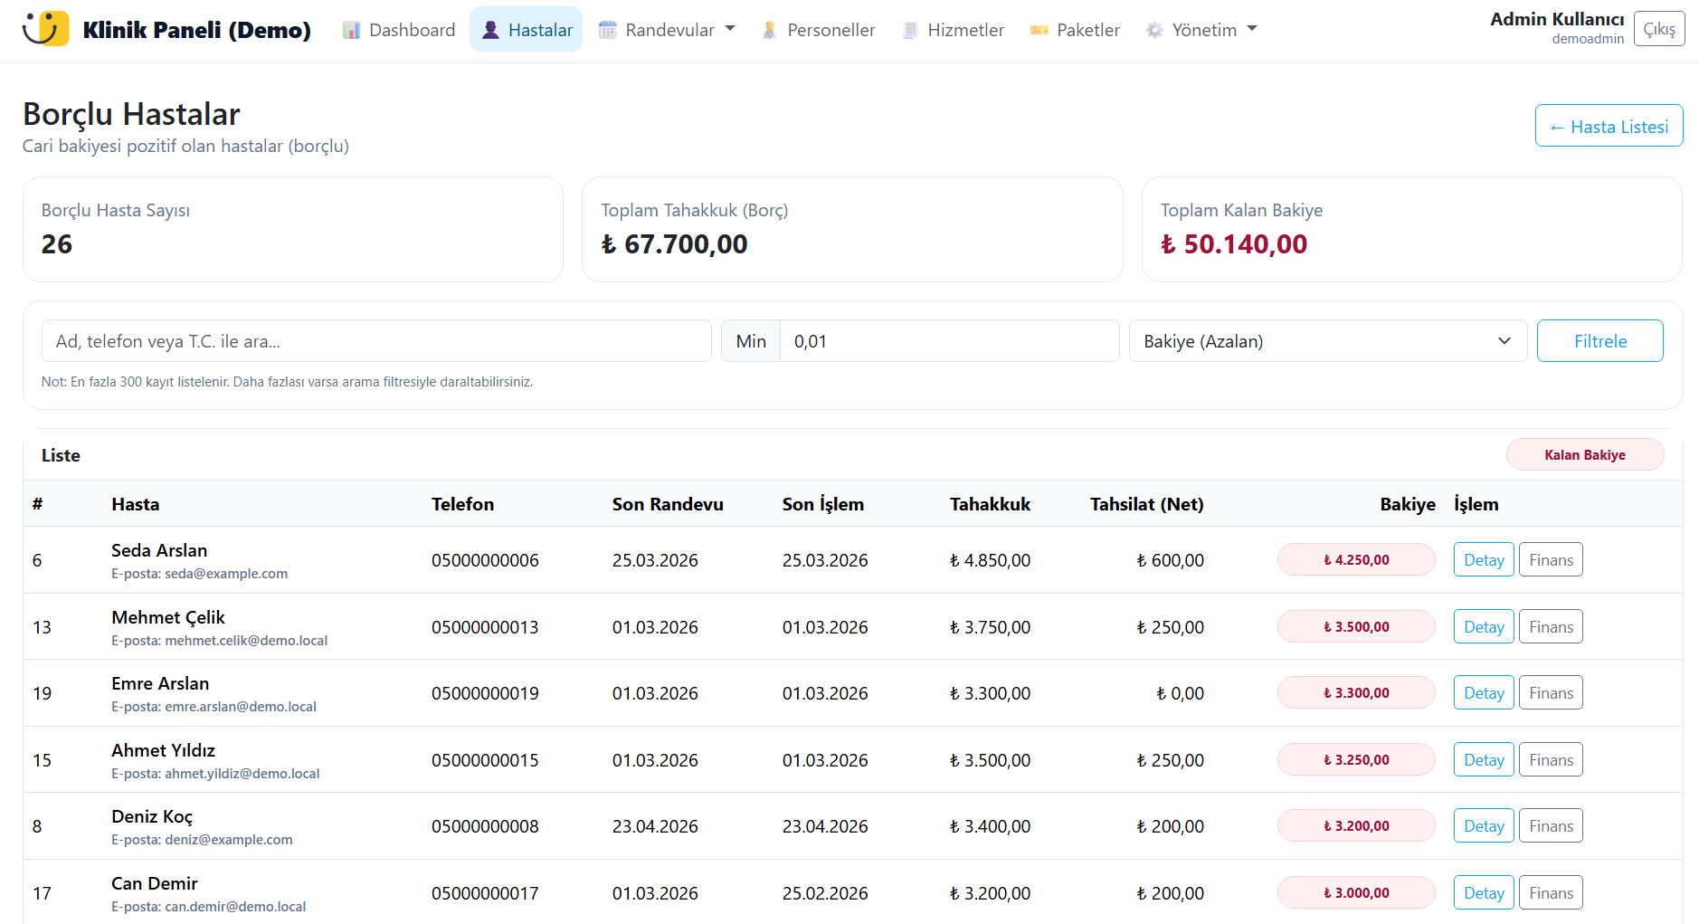The width and height of the screenshot is (1699, 924).
Task: Expand the Randevular dropdown arrow
Action: click(730, 29)
